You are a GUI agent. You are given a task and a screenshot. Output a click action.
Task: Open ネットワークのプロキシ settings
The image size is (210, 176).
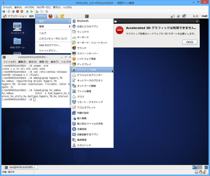(92, 80)
